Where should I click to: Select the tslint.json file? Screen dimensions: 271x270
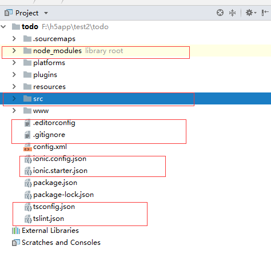(49, 219)
